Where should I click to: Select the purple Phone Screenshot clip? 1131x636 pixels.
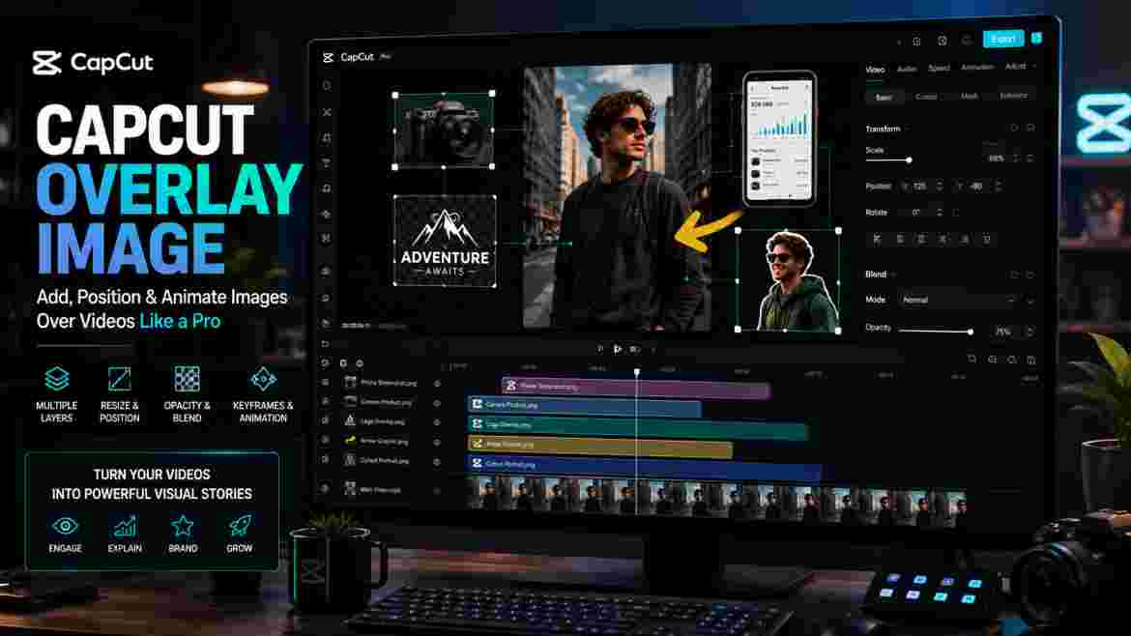click(635, 387)
